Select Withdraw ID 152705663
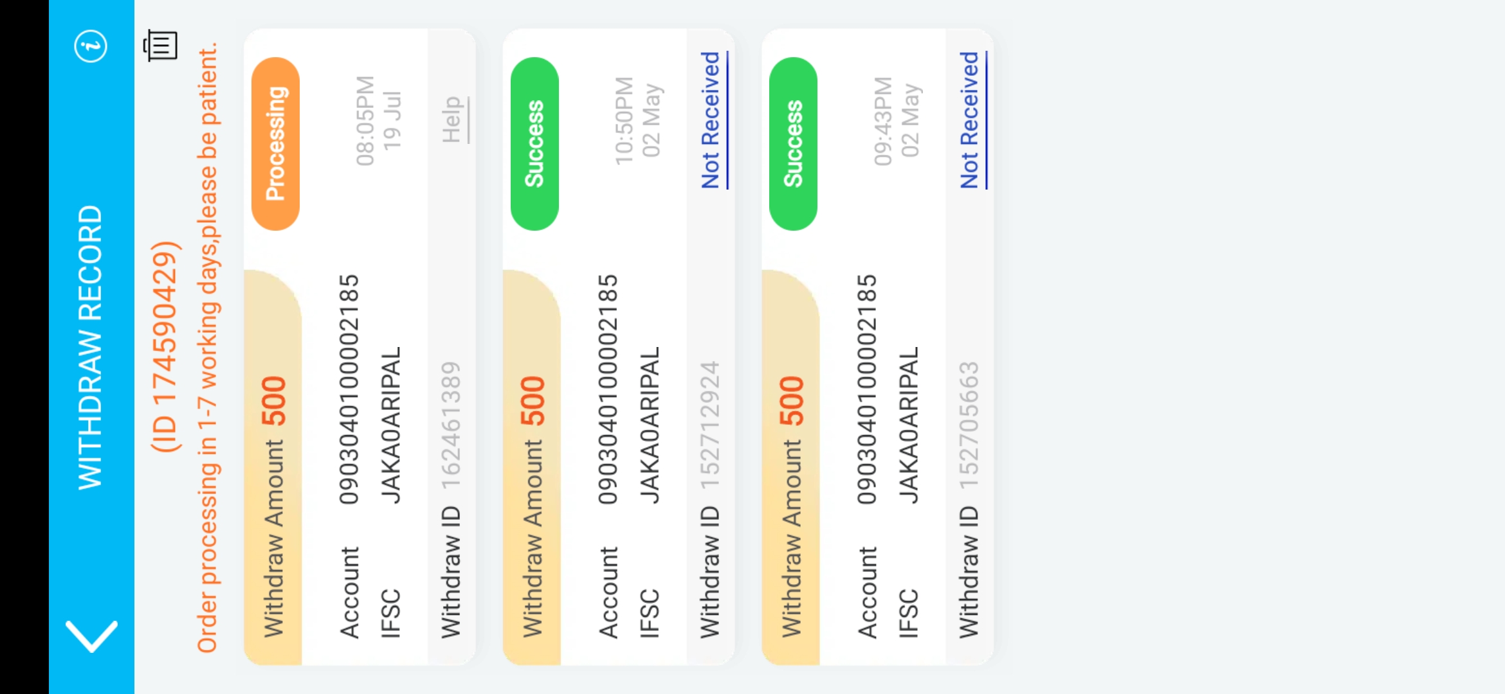Image resolution: width=1505 pixels, height=694 pixels. pos(969,426)
